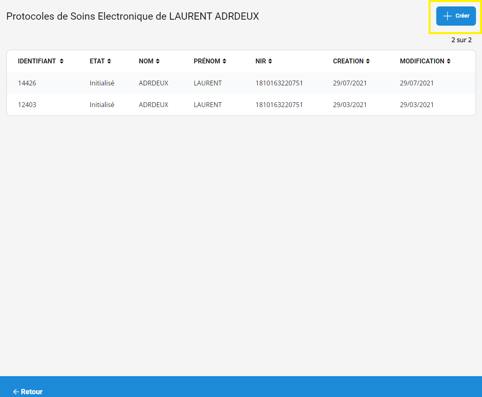Select Initialisé state in row 12403
This screenshot has height=397, width=482.
point(102,105)
